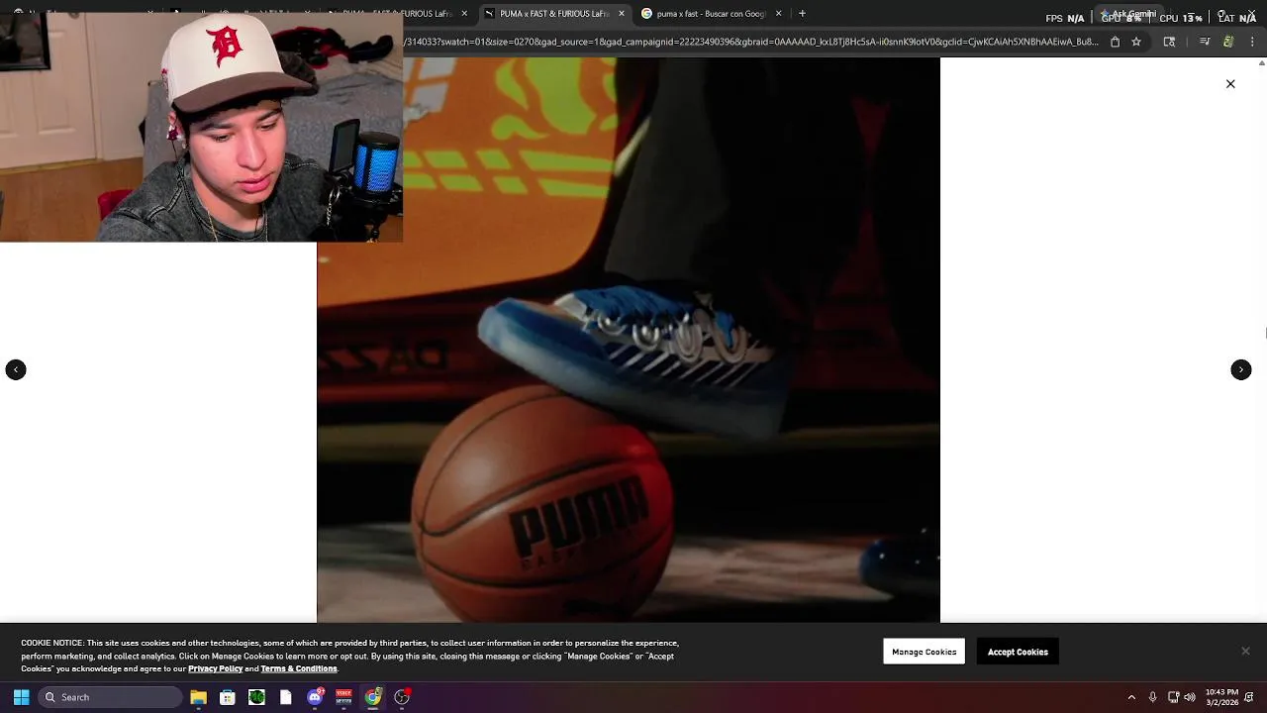Viewport: 1267px width, 713px height.
Task: Close the image gallery with the X icon
Action: pyautogui.click(x=1230, y=84)
